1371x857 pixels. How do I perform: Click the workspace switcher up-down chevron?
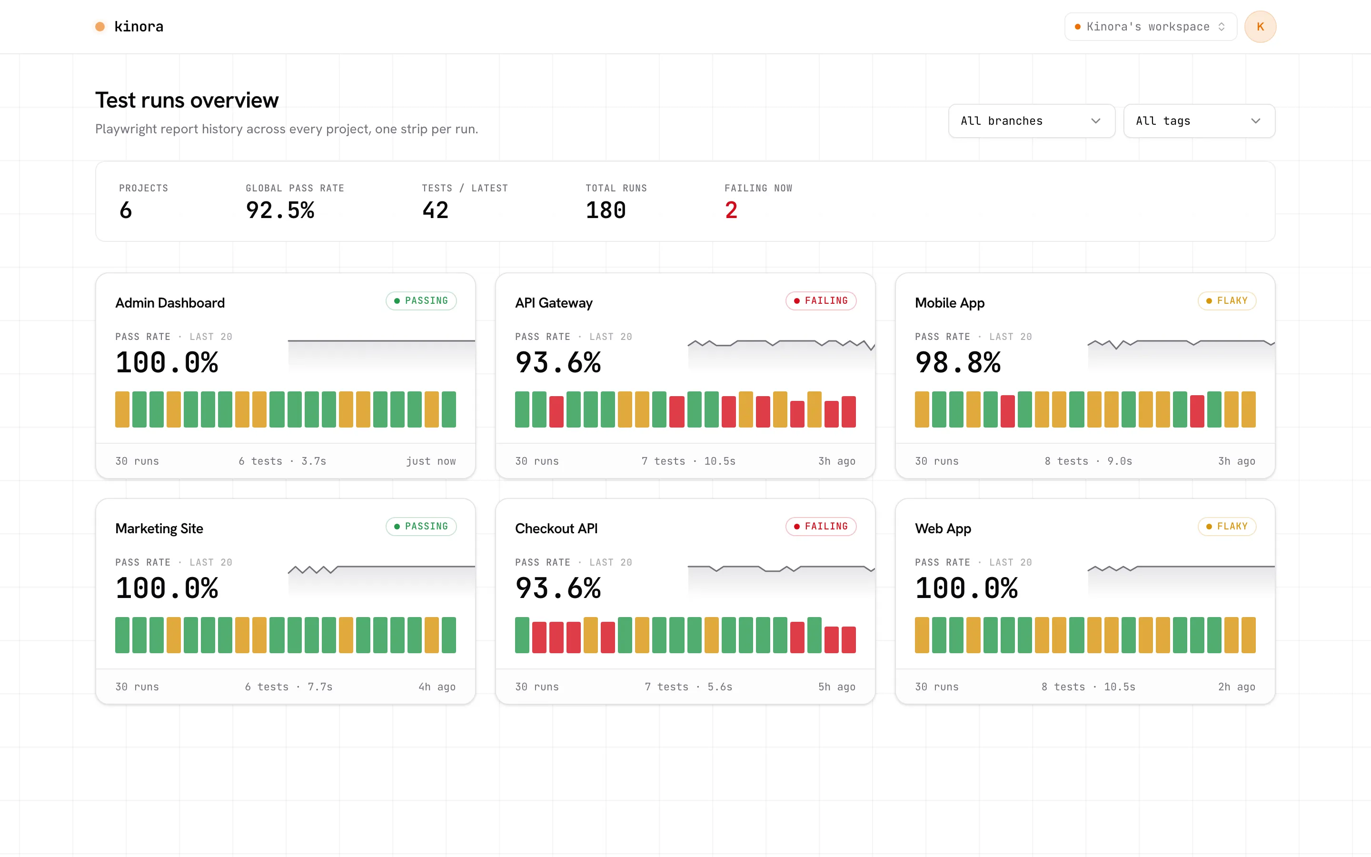tap(1222, 27)
